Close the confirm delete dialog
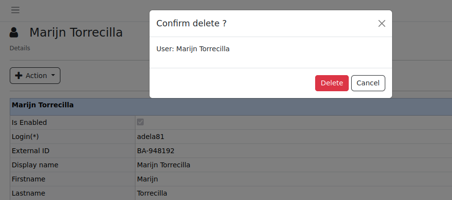Viewport: 452px width, 200px height. (382, 23)
